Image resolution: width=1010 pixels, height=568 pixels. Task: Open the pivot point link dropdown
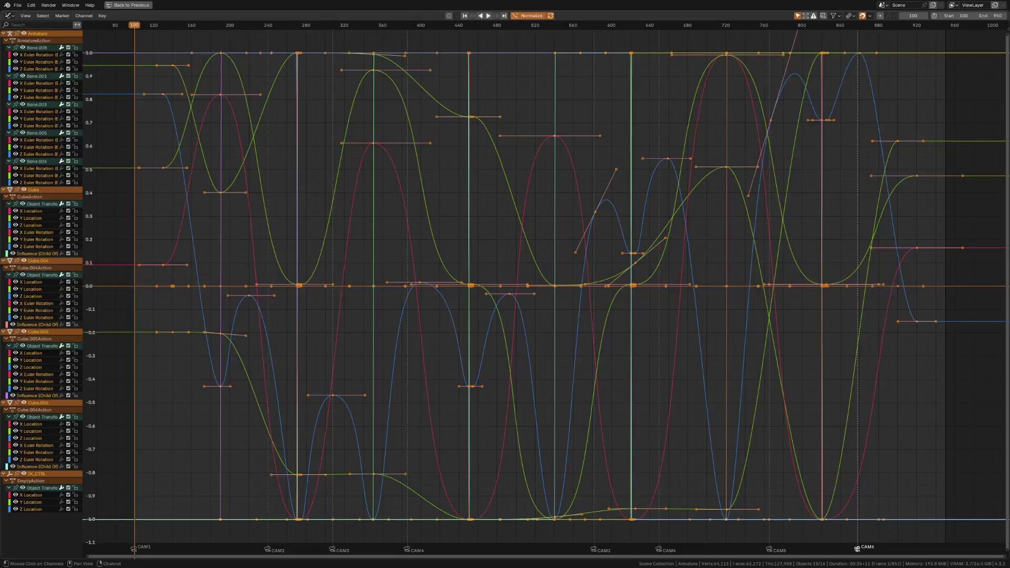pyautogui.click(x=850, y=16)
